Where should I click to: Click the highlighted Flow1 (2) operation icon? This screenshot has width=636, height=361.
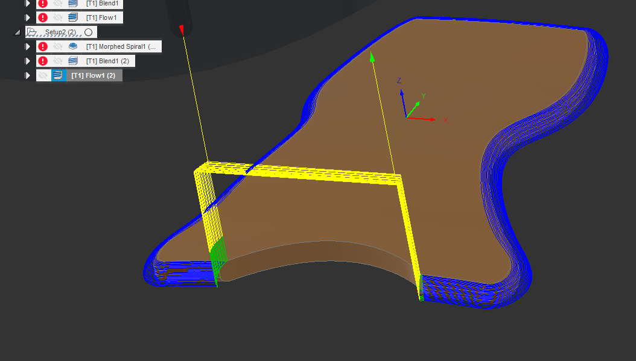[x=58, y=75]
